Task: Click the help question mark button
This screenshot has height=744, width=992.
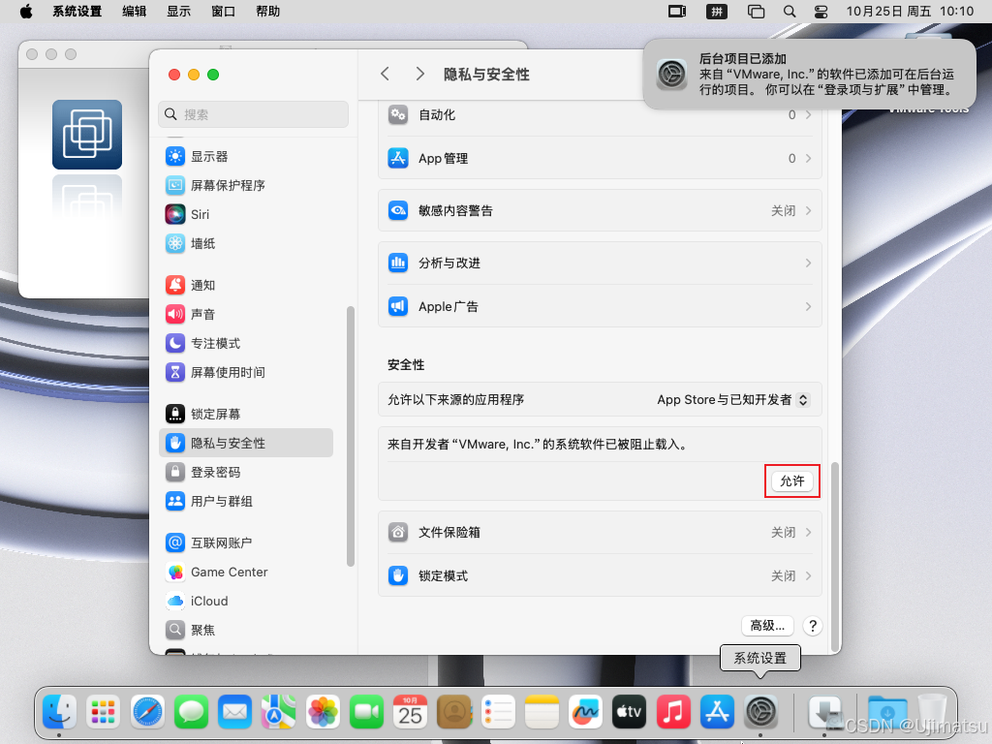Action: (x=813, y=626)
